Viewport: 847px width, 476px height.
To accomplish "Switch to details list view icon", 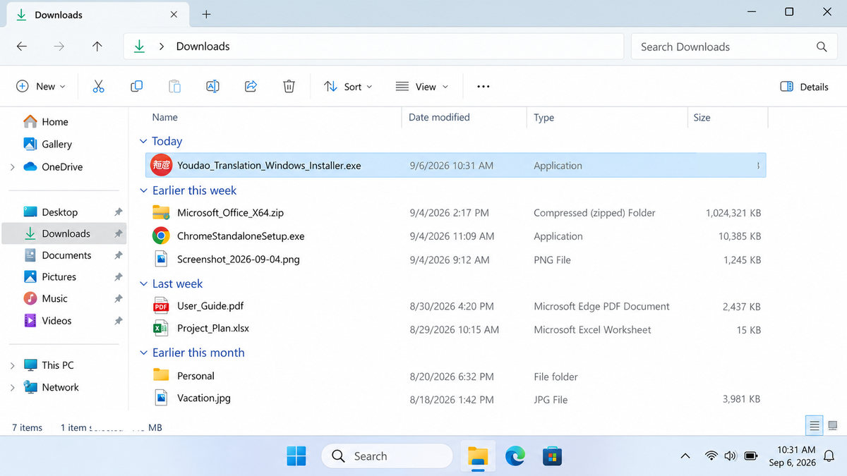I will (x=815, y=425).
